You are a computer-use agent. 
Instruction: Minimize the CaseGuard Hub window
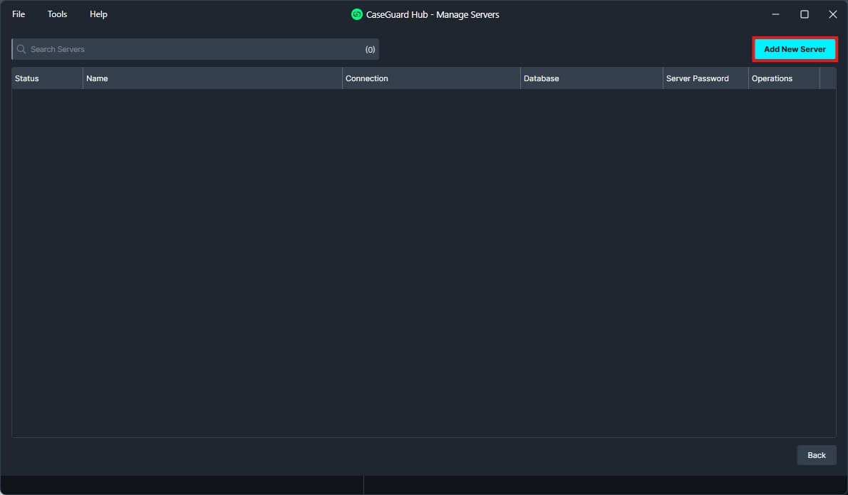pyautogui.click(x=775, y=14)
